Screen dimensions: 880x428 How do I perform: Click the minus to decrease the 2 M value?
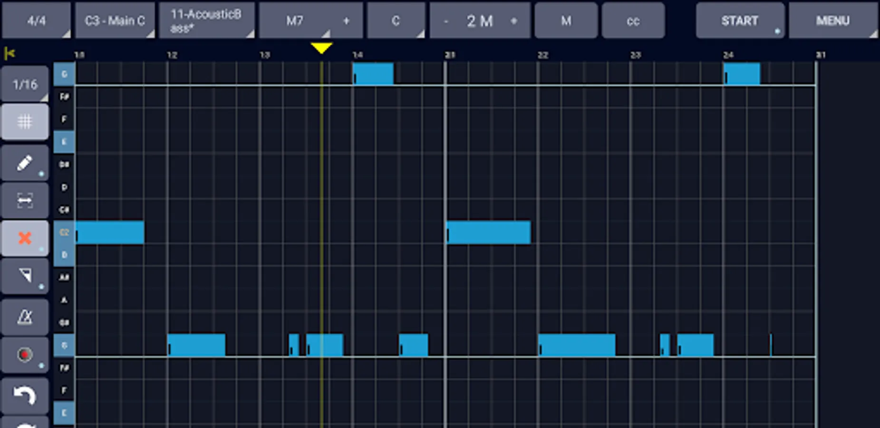[446, 20]
